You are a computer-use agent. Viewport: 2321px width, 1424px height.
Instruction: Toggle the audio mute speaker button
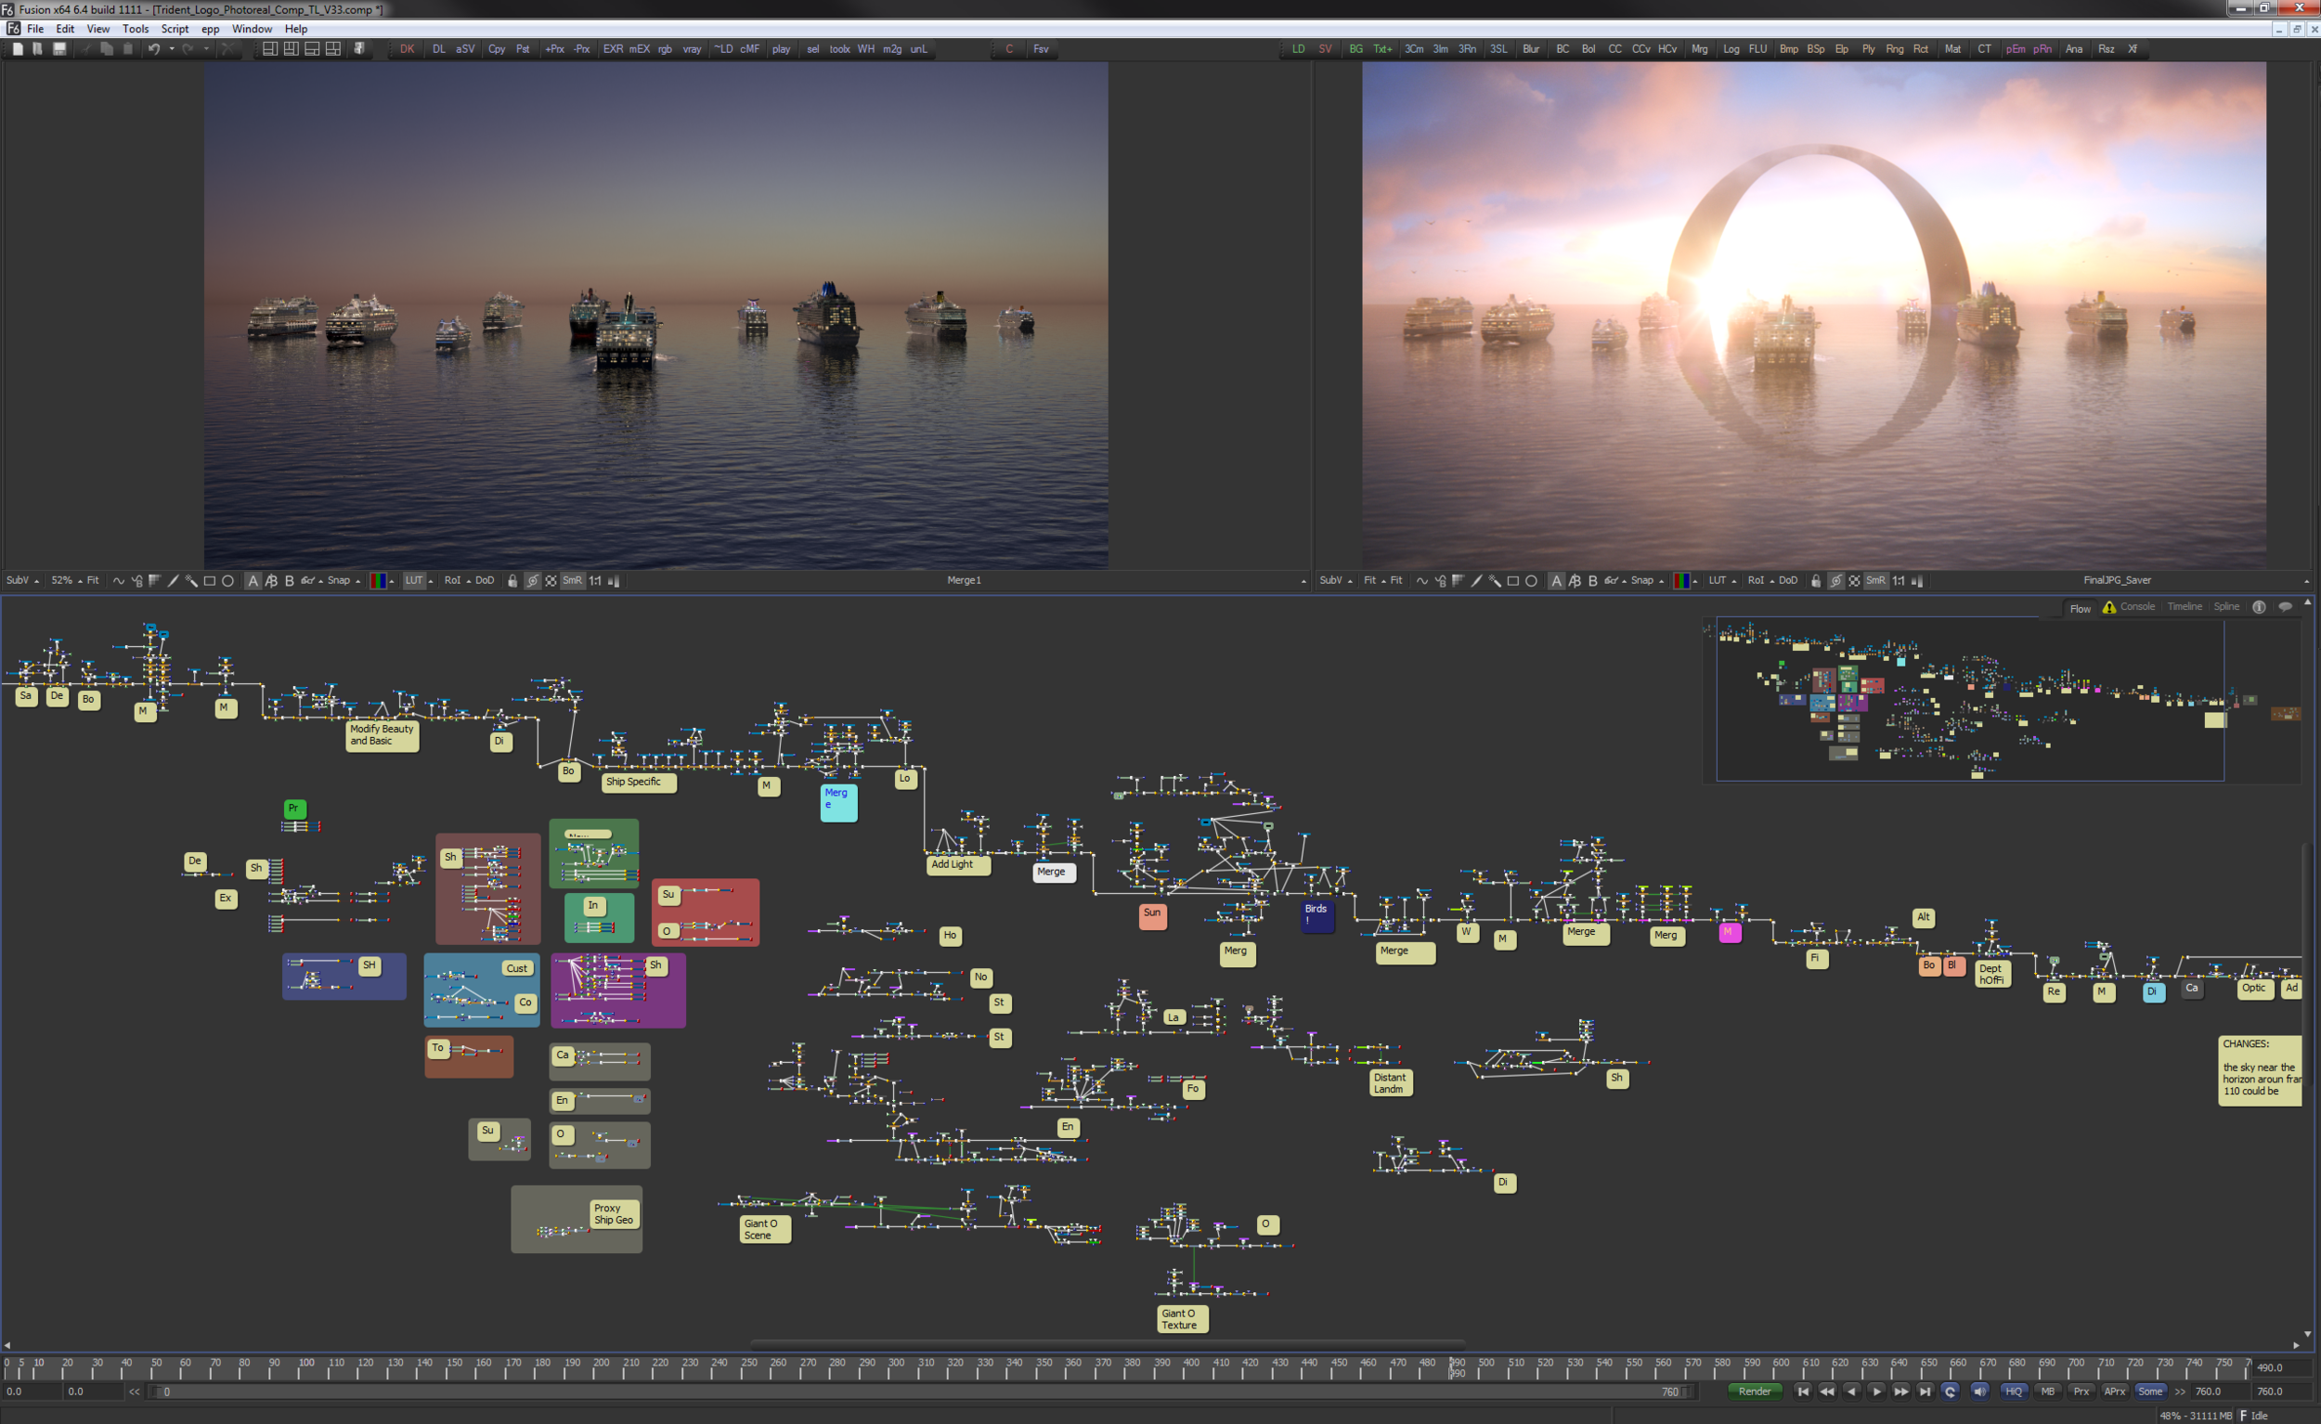pos(1979,1391)
